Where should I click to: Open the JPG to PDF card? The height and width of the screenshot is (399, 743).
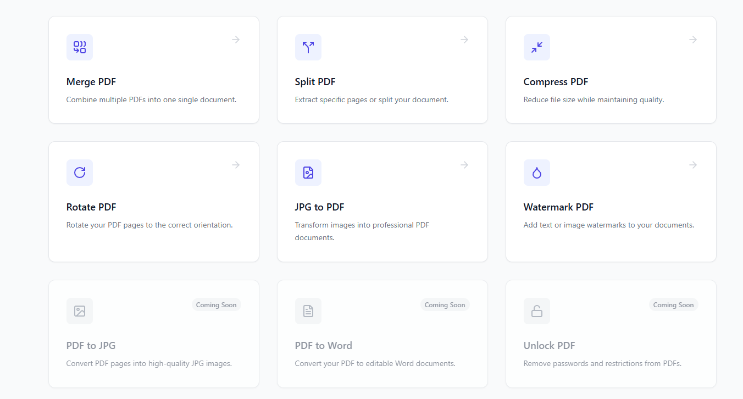[382, 201]
